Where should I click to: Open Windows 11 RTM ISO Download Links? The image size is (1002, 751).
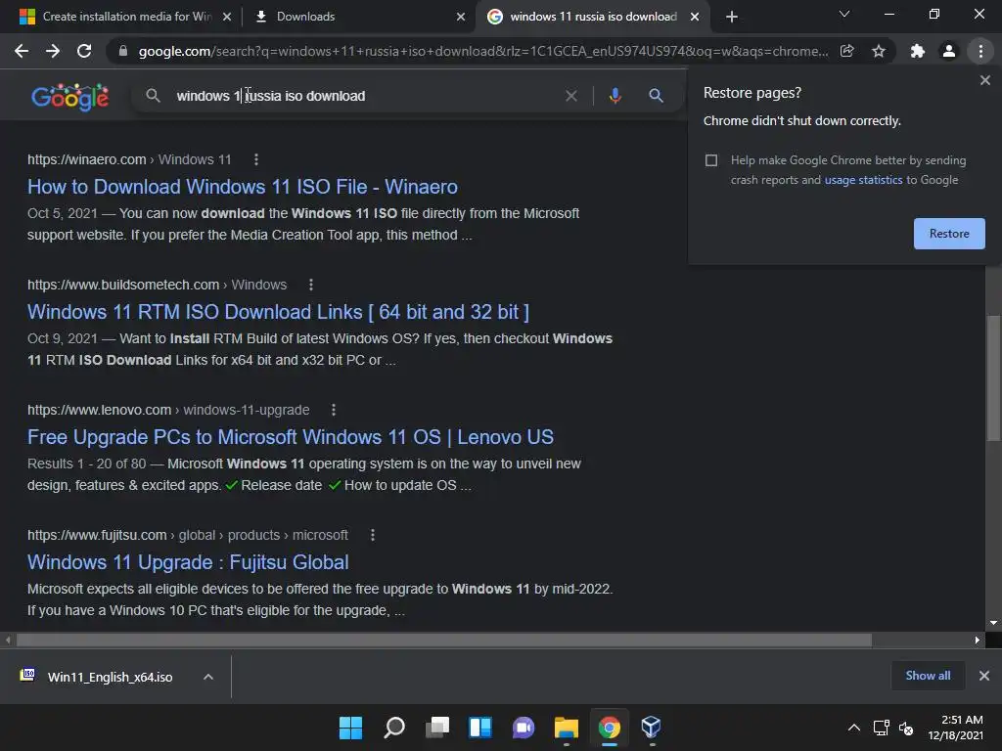click(x=278, y=312)
